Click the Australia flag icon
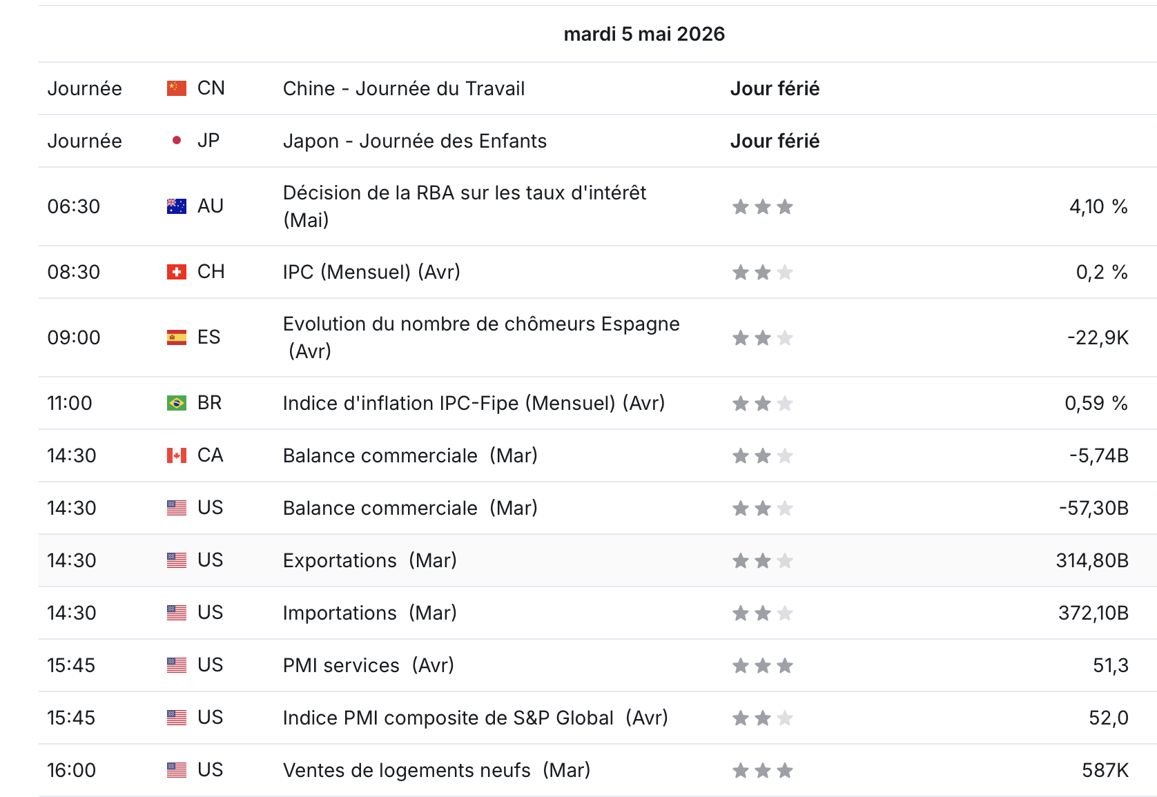1157x797 pixels. click(x=177, y=206)
